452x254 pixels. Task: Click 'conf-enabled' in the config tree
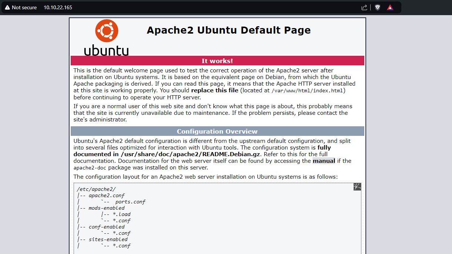click(x=107, y=227)
